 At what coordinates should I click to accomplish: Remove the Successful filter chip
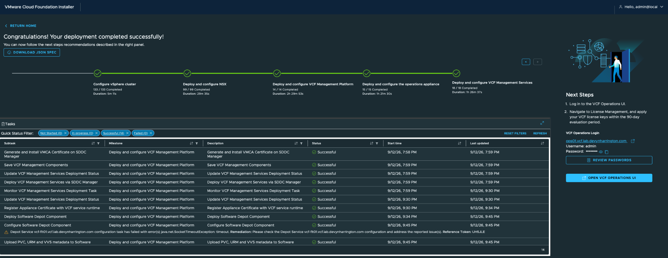click(128, 133)
